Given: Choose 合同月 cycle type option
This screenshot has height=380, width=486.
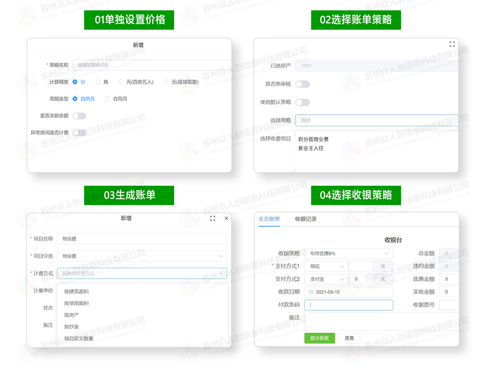Looking at the screenshot, I should pos(108,99).
